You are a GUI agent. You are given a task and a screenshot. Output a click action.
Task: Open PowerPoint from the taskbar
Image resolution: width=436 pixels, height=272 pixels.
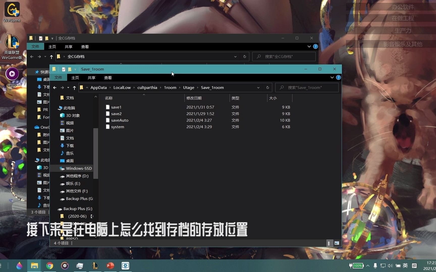(110, 266)
